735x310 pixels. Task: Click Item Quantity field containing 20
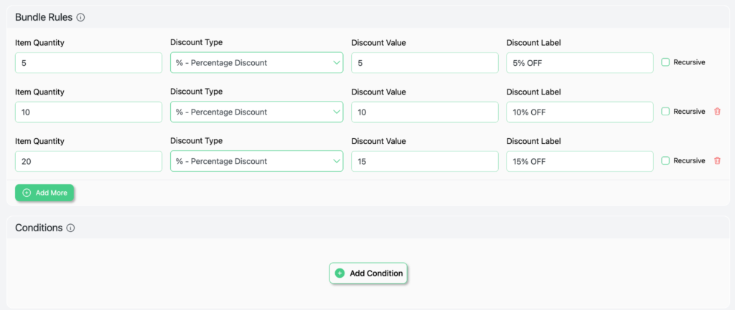(x=88, y=162)
